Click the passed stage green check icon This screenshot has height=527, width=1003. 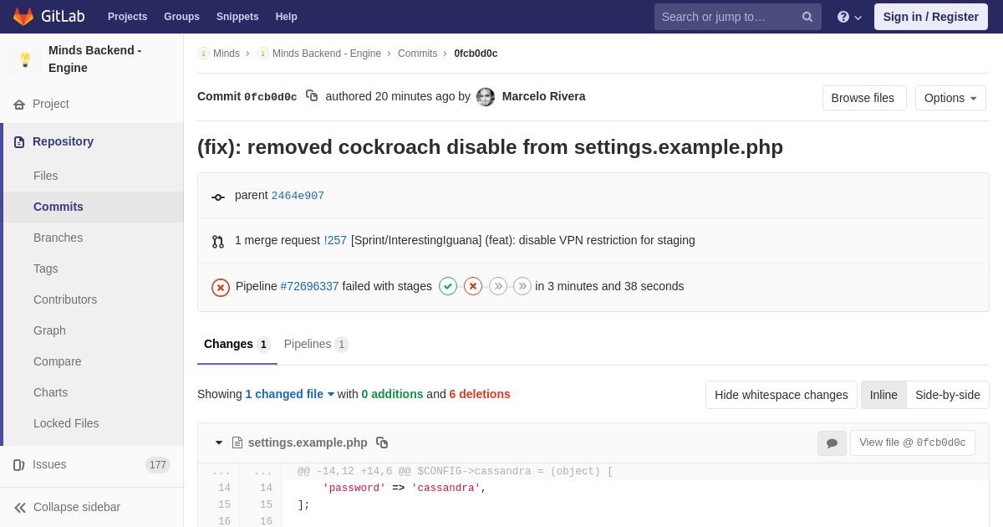point(448,286)
